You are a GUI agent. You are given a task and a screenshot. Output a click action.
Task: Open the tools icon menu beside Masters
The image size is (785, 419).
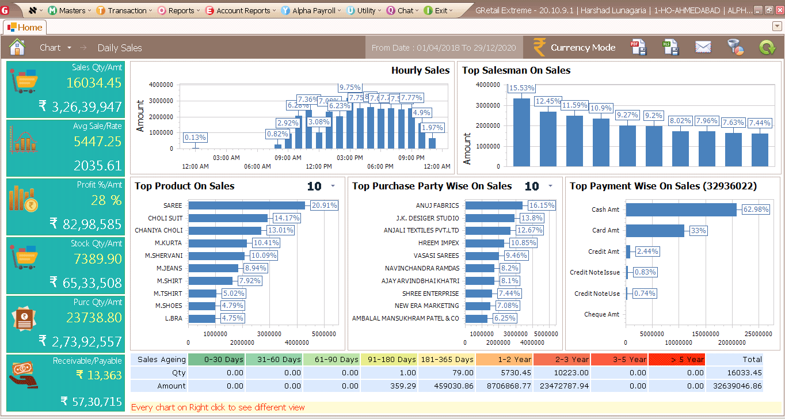pos(35,10)
